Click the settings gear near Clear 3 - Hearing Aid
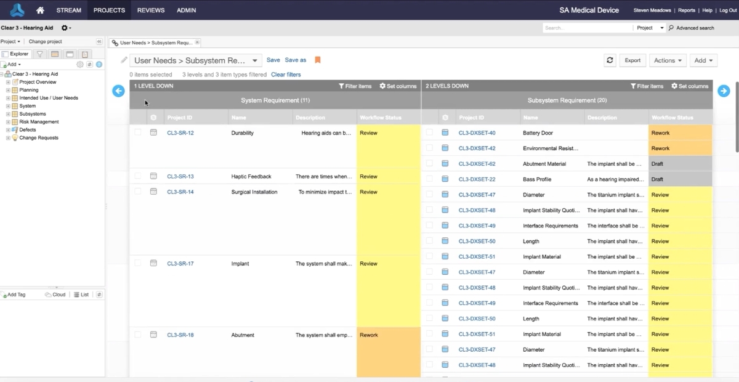Image resolution: width=739 pixels, height=382 pixels. coord(64,28)
